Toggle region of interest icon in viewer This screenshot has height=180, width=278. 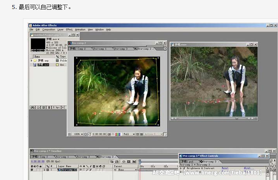click(x=137, y=134)
